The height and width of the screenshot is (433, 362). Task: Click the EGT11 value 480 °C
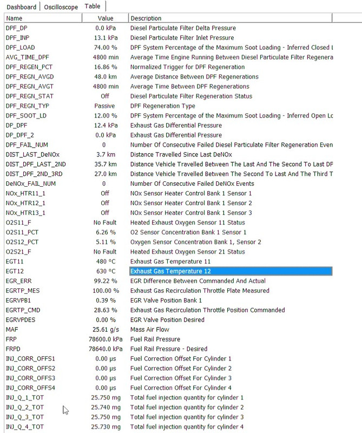[x=106, y=261]
